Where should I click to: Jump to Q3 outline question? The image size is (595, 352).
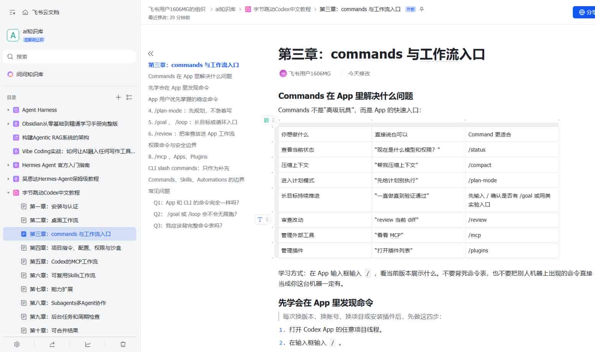(x=188, y=226)
